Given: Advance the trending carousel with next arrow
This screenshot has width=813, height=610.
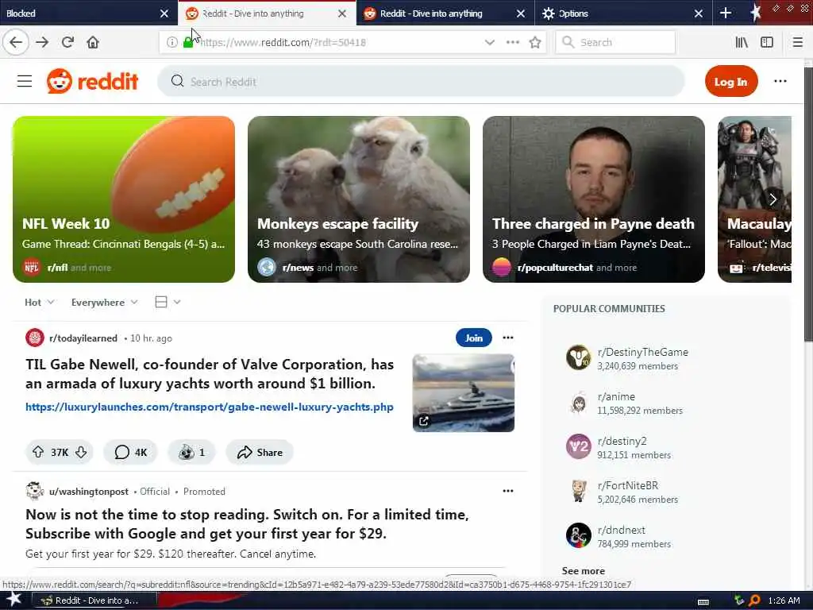Looking at the screenshot, I should [x=773, y=199].
